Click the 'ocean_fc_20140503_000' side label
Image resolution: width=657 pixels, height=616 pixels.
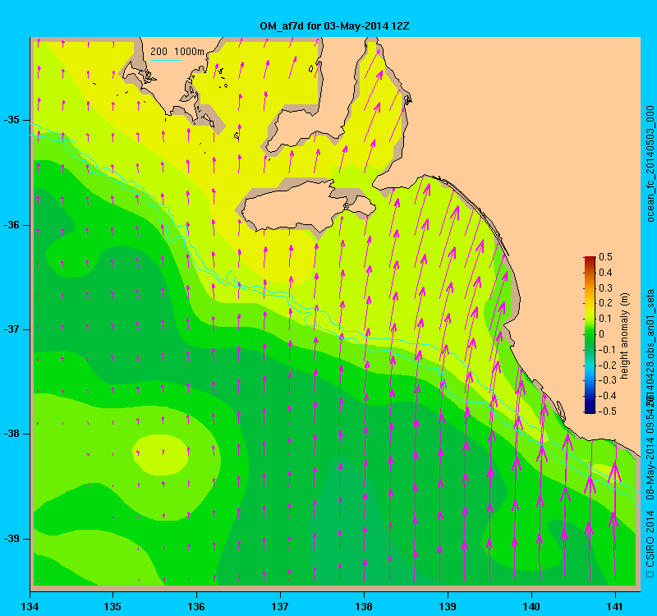pyautogui.click(x=650, y=163)
